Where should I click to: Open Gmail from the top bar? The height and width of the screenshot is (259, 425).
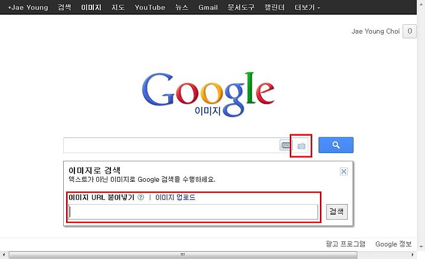pyautogui.click(x=208, y=7)
